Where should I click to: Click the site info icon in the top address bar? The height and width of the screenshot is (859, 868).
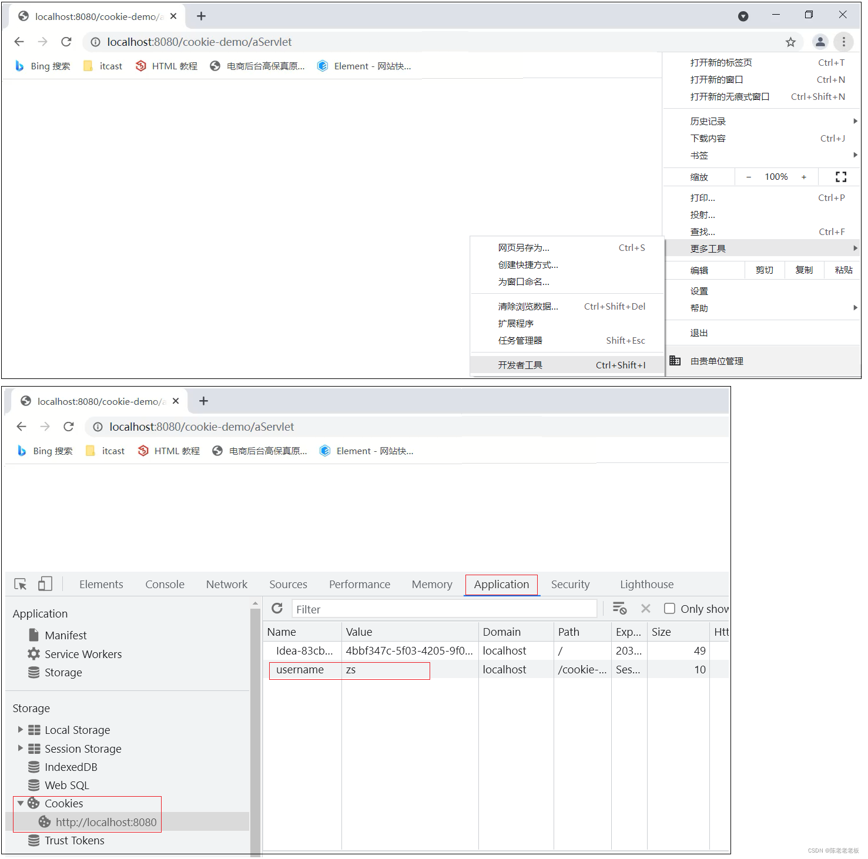[x=95, y=42]
